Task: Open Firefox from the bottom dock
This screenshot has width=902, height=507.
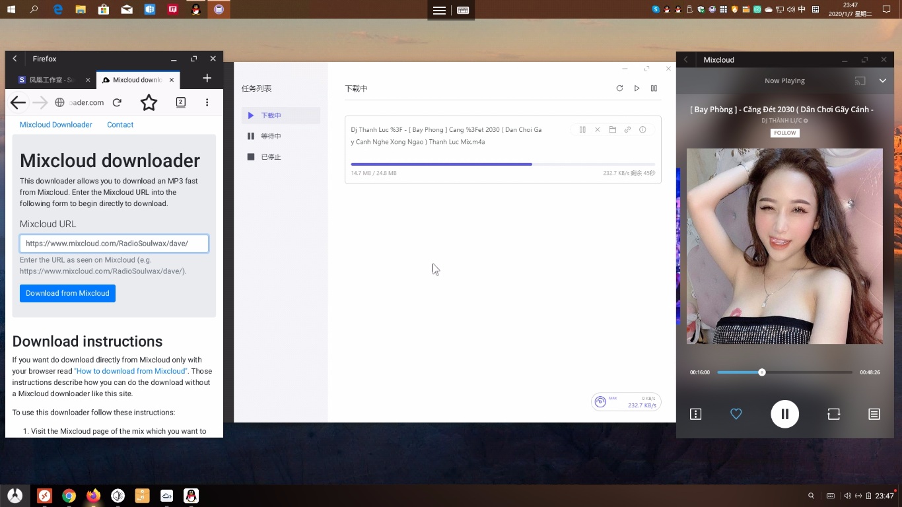Action: click(x=93, y=496)
